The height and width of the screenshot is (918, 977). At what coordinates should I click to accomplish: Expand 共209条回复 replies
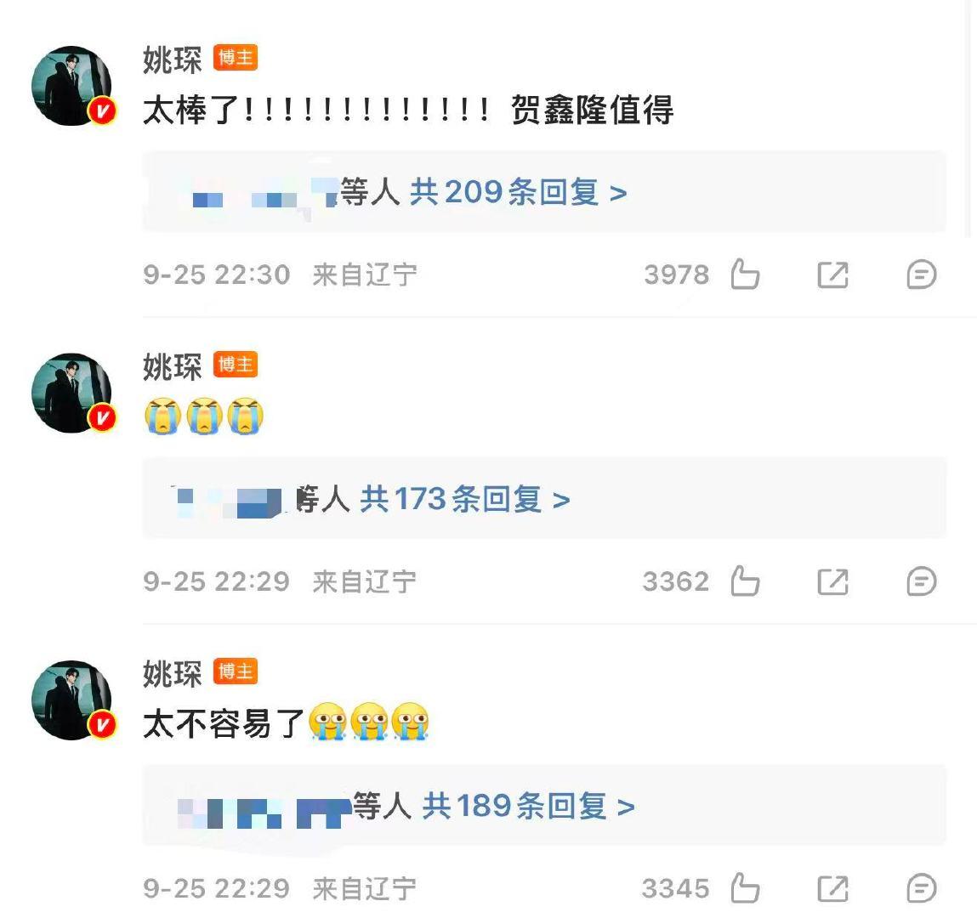pyautogui.click(x=519, y=192)
